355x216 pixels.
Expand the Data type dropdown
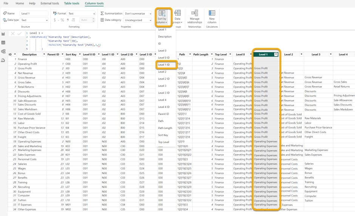pyautogui.click(x=34, y=20)
